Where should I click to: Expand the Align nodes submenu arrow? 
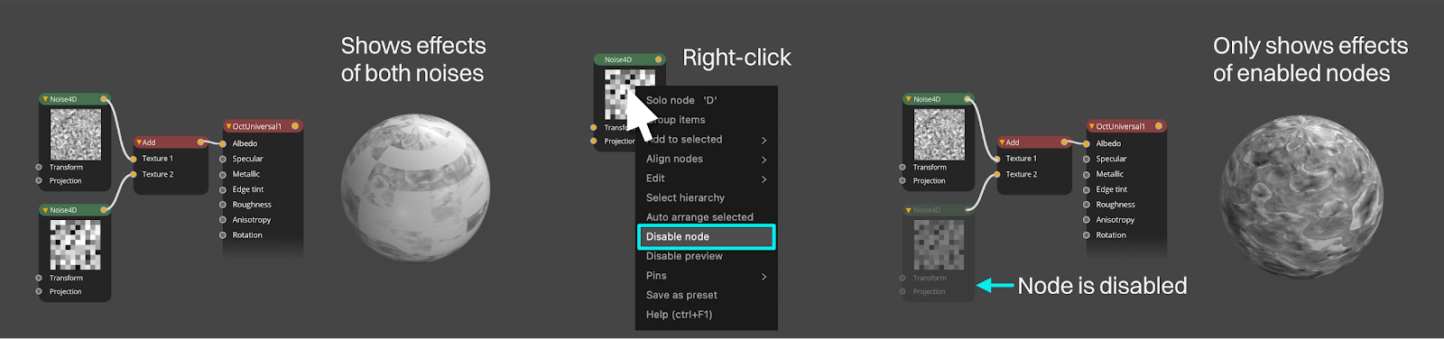coord(764,160)
